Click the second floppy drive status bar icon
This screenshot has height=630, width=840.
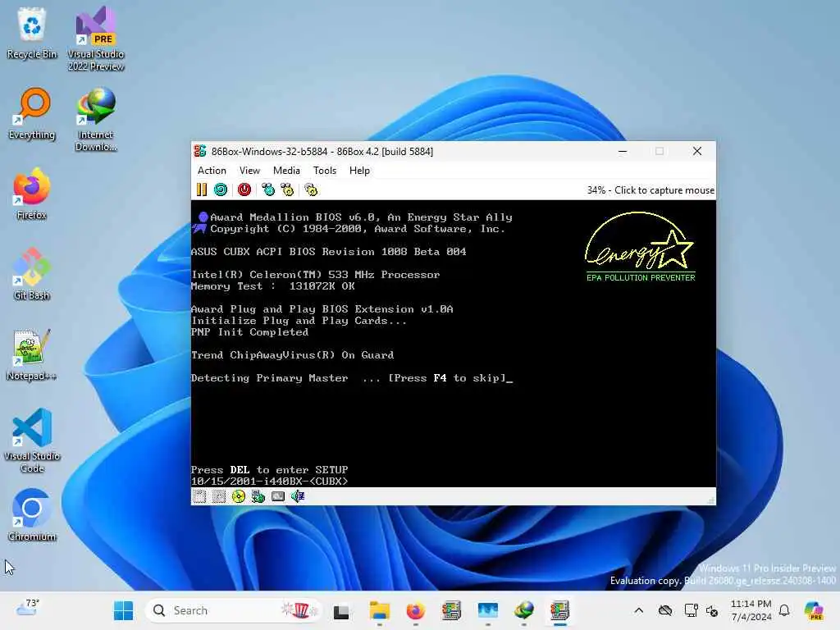(219, 496)
